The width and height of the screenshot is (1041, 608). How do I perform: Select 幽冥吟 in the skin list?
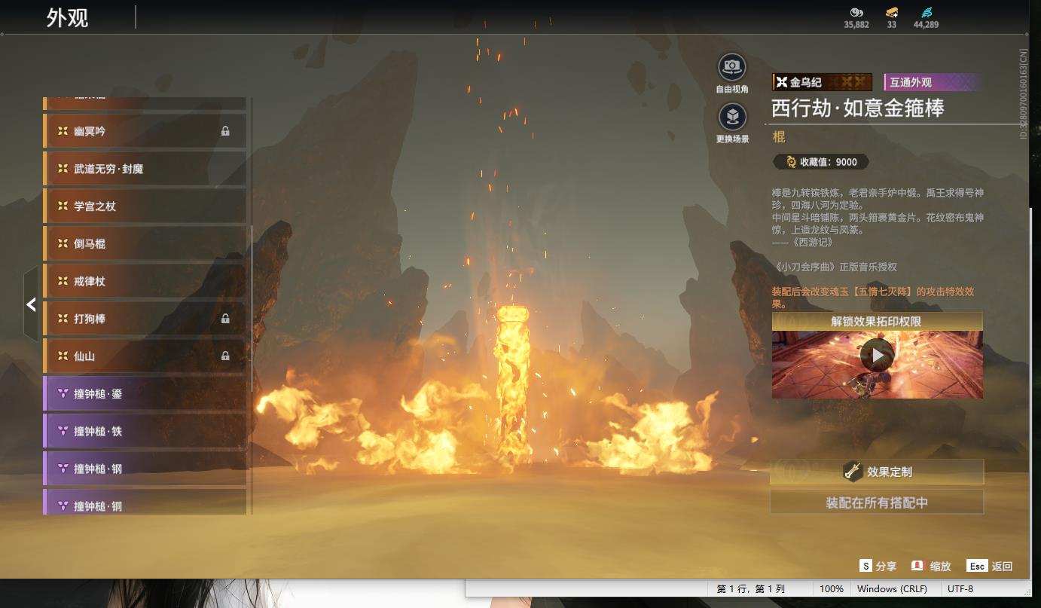145,131
